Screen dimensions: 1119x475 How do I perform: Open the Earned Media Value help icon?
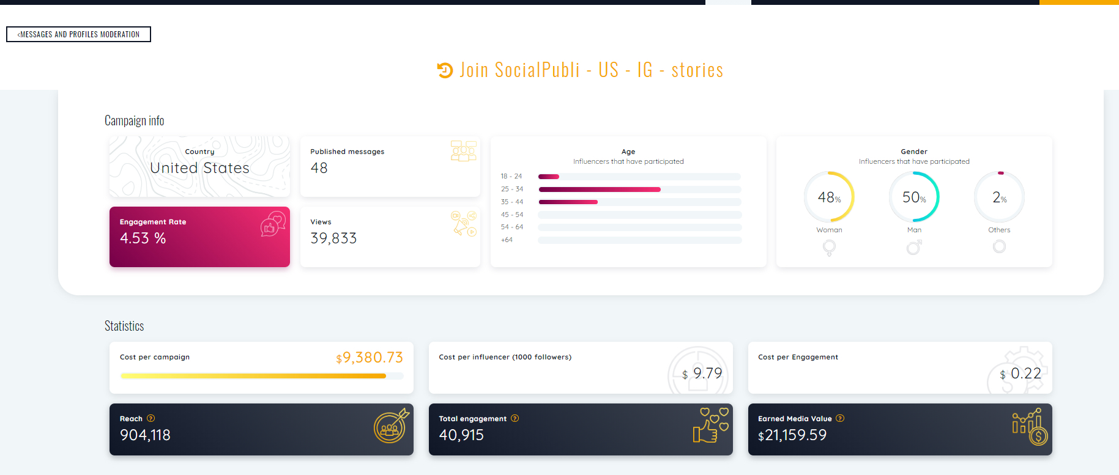[x=840, y=419]
